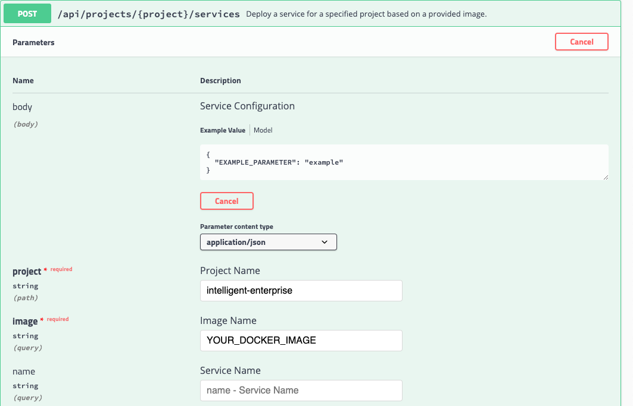
Task: Collapse the /api/projects/{project}/services endpoint path
Action: click(x=149, y=14)
